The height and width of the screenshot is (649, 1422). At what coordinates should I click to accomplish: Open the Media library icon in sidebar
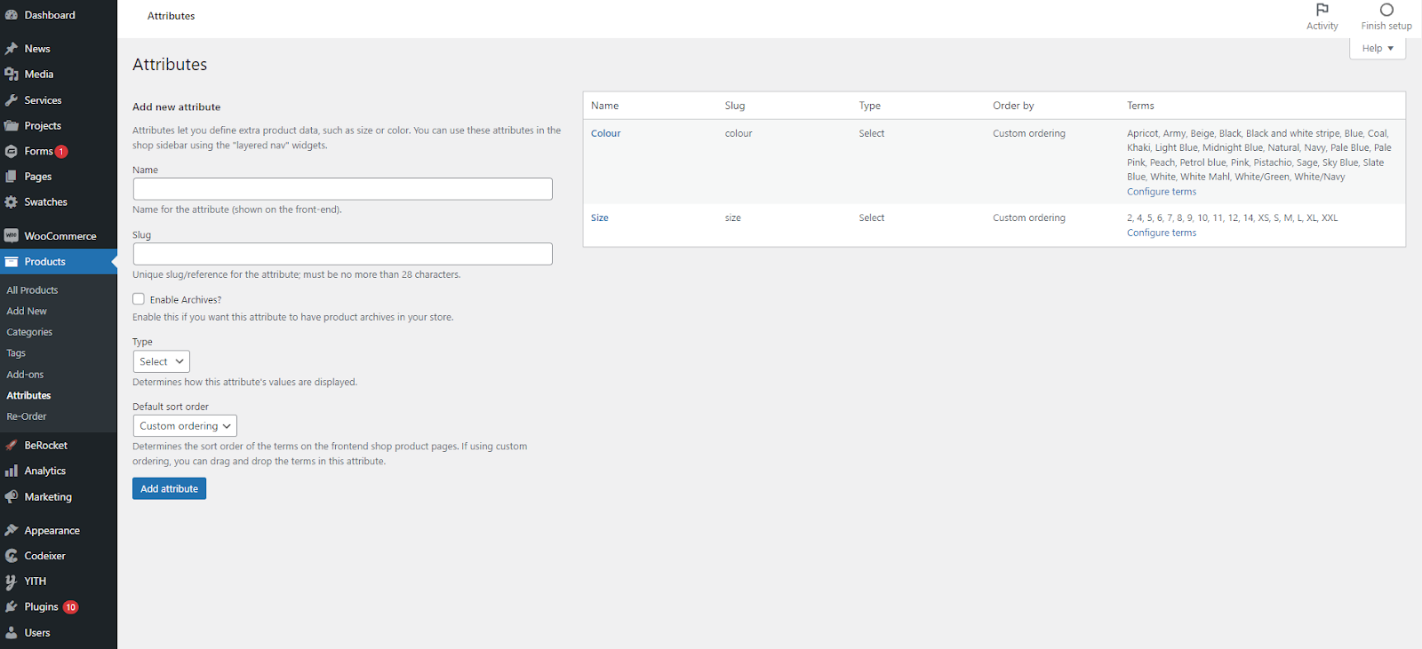tap(12, 75)
